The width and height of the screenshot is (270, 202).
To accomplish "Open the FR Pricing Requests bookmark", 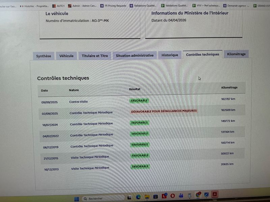I will click(x=113, y=6).
